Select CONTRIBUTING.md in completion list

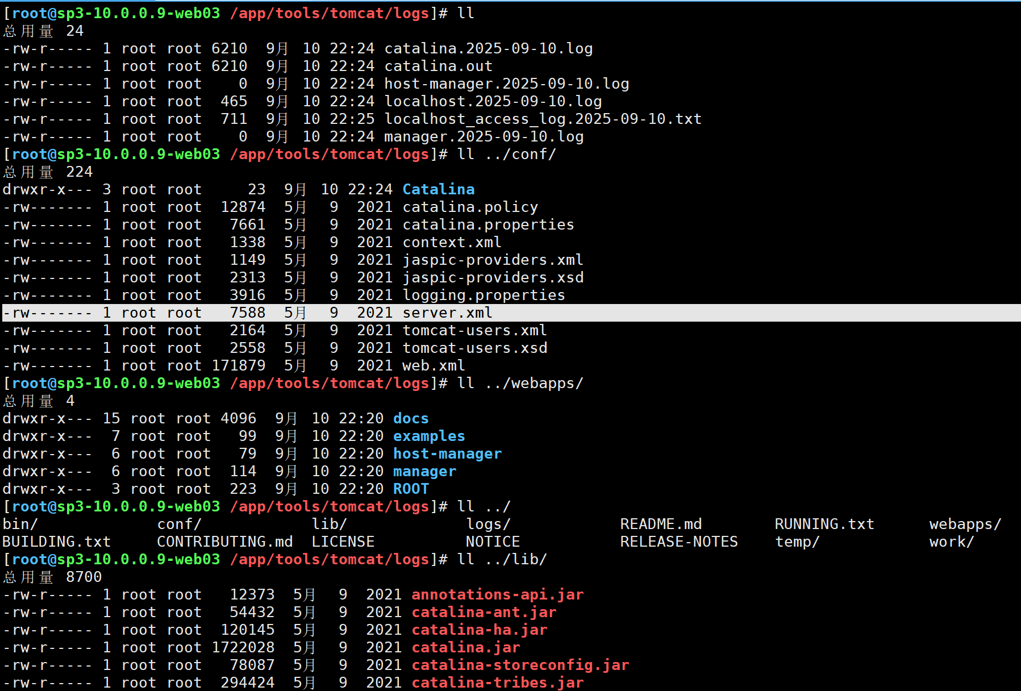click(x=225, y=542)
